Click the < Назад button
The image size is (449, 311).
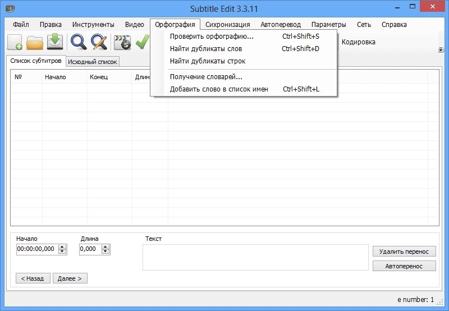click(33, 278)
